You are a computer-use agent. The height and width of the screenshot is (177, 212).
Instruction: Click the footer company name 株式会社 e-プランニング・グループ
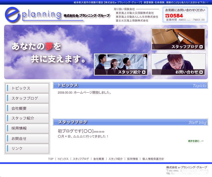pos(186,167)
